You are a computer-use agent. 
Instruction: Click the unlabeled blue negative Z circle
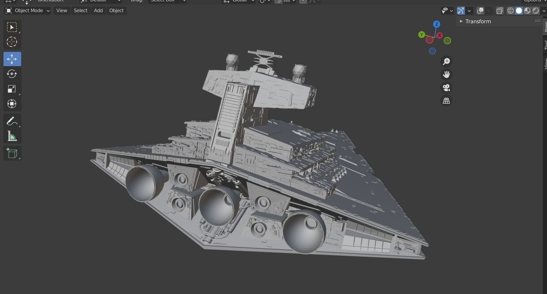click(432, 51)
